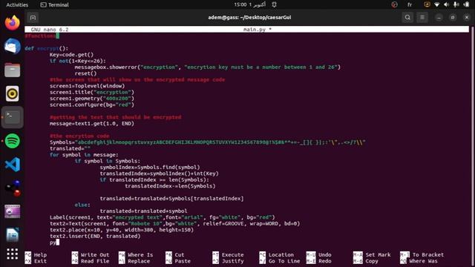Click the text2.insert(END, translated) line
This screenshot has width=475, height=267.
tap(95, 236)
